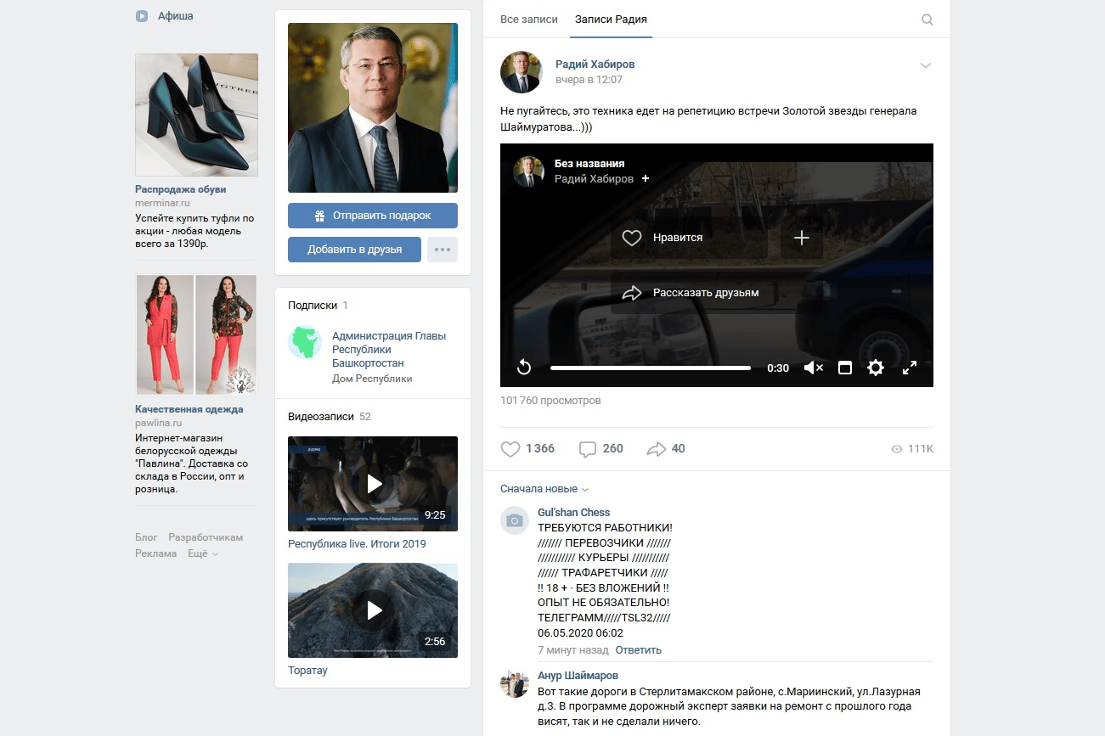This screenshot has height=736, width=1105.
Task: Switch to Все записи tab
Action: [x=528, y=20]
